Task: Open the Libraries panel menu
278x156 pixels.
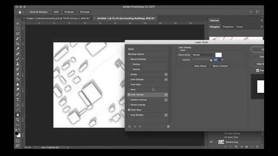Action: tap(261, 20)
